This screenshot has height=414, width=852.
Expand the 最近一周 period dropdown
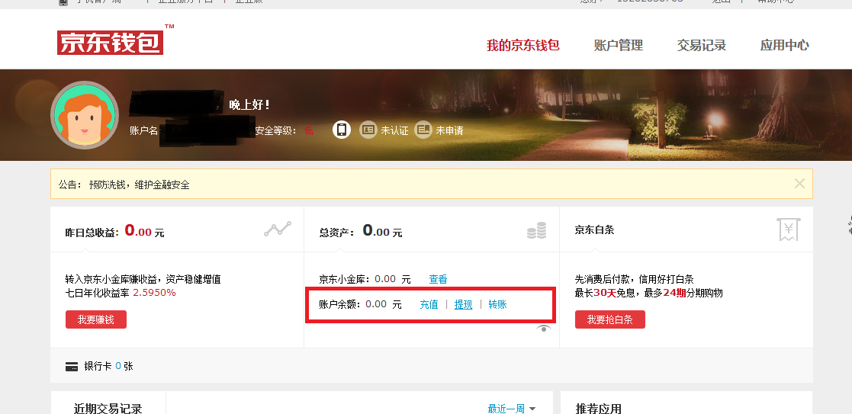click(x=512, y=409)
